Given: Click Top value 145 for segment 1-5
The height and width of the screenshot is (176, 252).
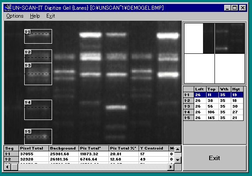Looking at the screenshot, I should click(212, 118).
